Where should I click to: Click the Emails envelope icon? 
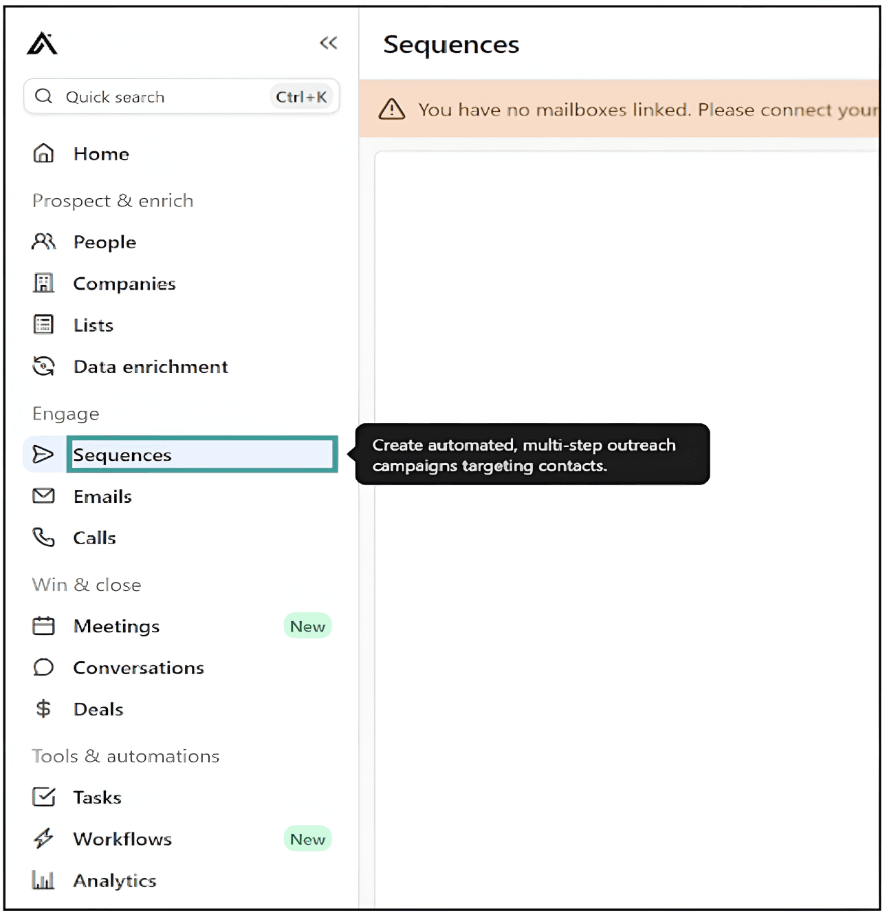tap(43, 495)
